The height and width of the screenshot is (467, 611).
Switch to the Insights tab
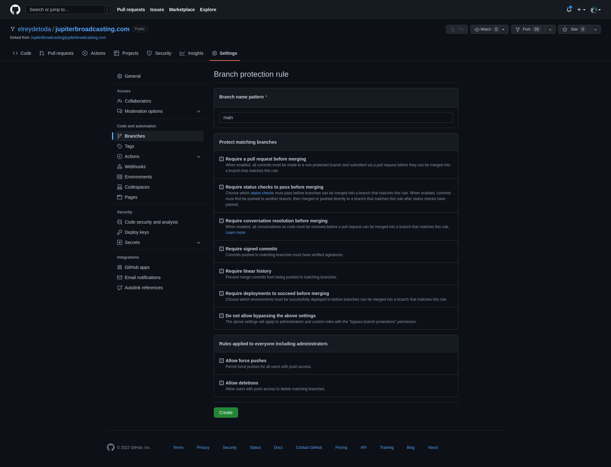pos(192,53)
